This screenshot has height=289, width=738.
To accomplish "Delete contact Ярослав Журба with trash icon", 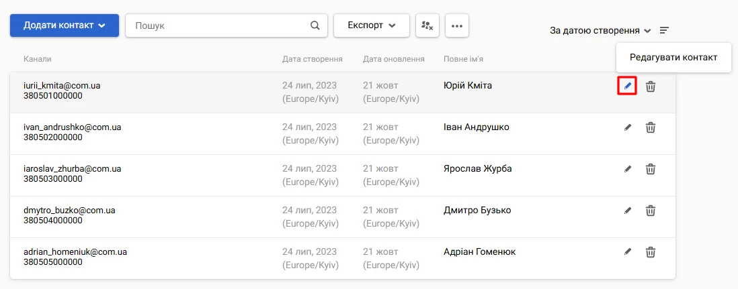I will click(650, 169).
